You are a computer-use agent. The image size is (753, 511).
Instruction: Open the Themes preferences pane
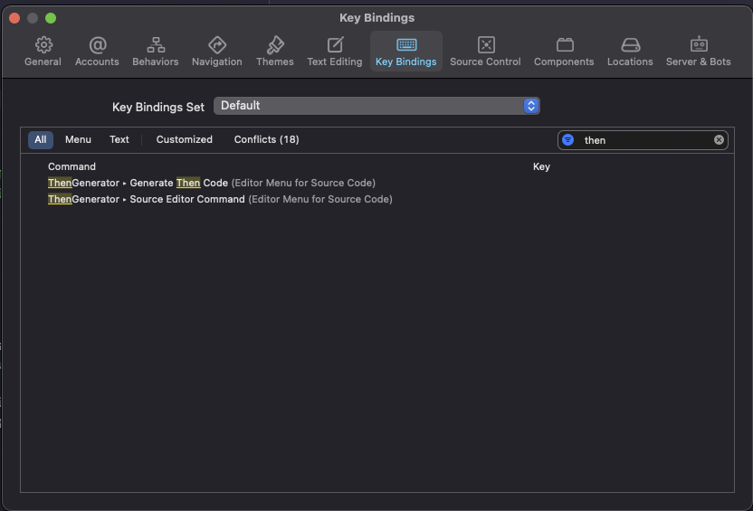(x=275, y=52)
